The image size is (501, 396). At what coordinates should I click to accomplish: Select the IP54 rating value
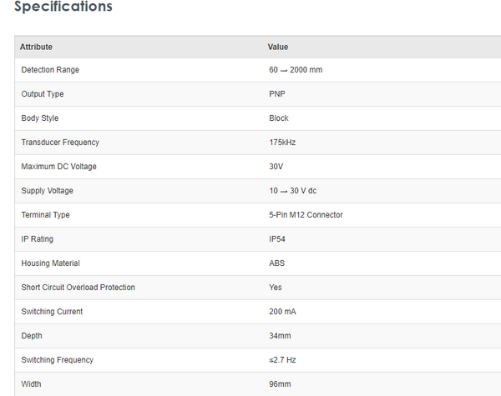(x=278, y=239)
